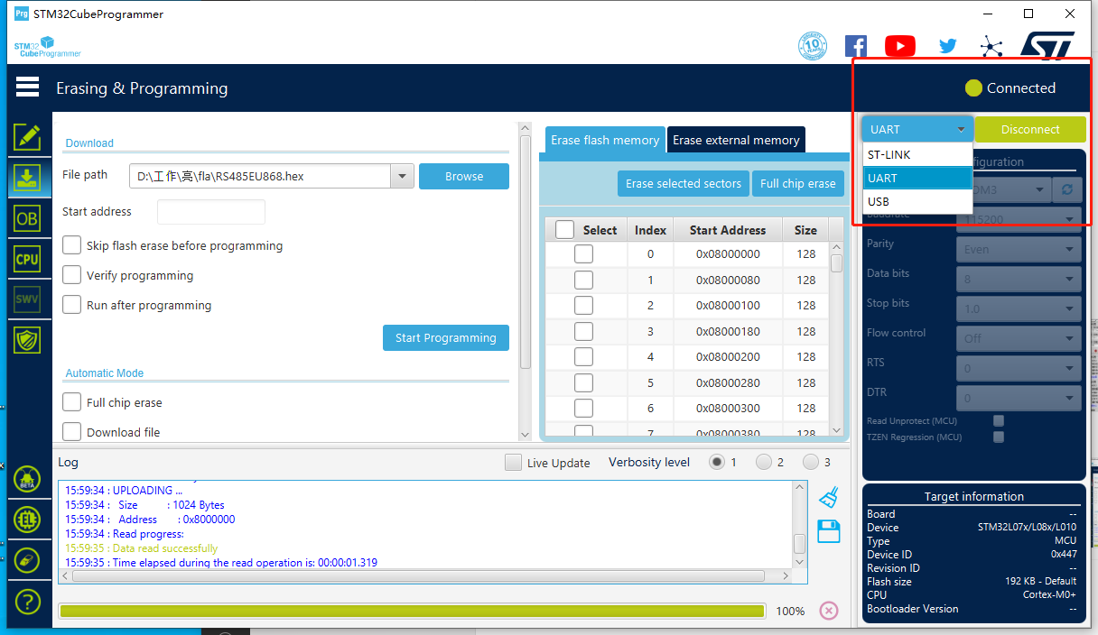Screen dimensions: 1098x635
Task: Clear the log with broom icon
Action: click(828, 498)
